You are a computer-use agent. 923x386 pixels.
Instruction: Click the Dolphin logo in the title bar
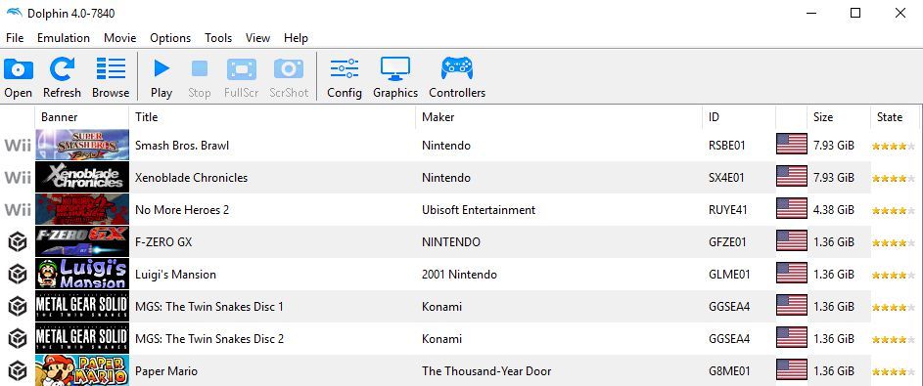point(14,13)
